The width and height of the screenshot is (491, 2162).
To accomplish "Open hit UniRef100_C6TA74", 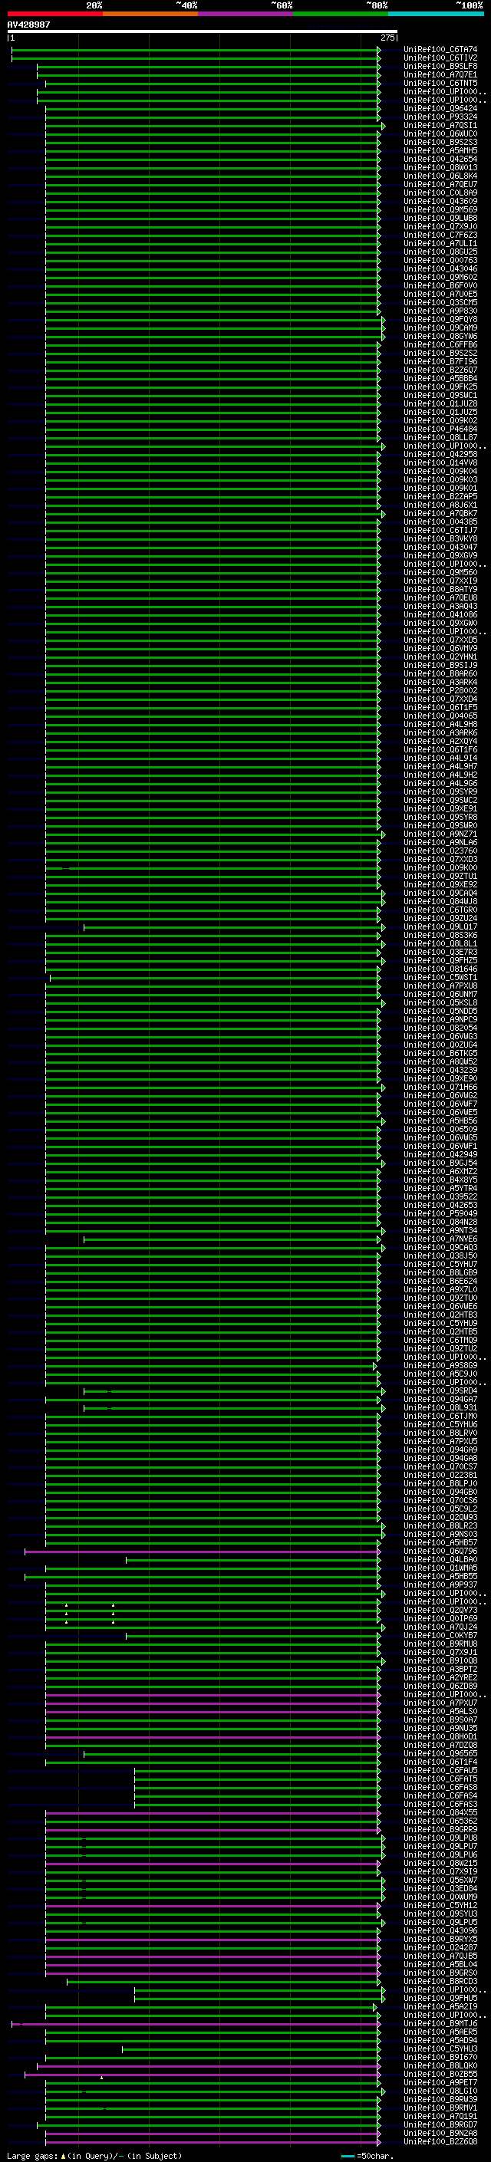I will click(440, 50).
